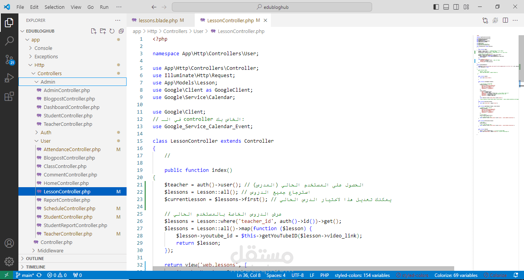Click the New Folder icon in Explorer
This screenshot has height=280, width=524.
(103, 31)
